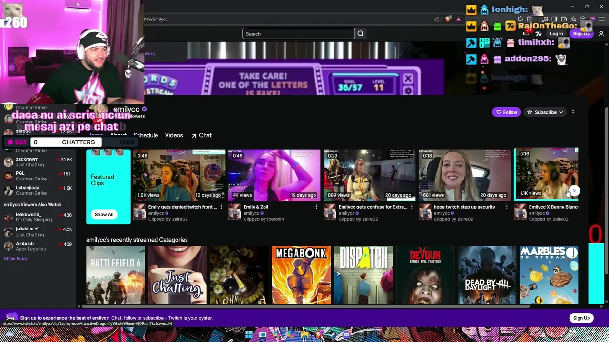
Task: Expand sidebar with Show More
Action: (16, 259)
